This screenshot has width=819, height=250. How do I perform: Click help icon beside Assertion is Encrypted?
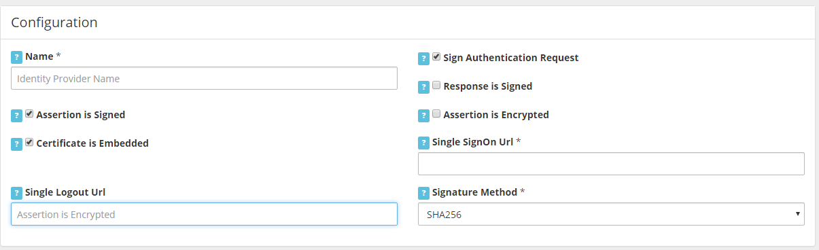click(x=423, y=115)
